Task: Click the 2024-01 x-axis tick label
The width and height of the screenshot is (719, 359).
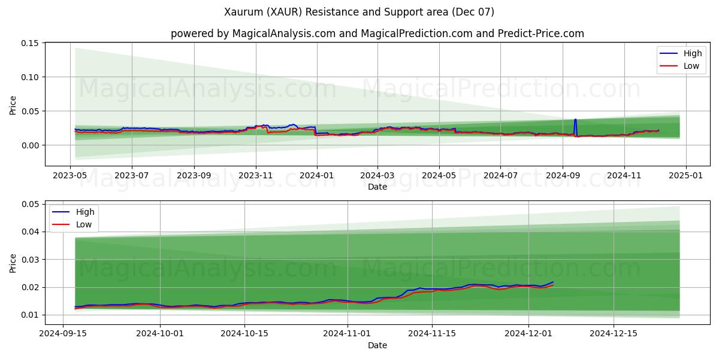Action: (316, 176)
